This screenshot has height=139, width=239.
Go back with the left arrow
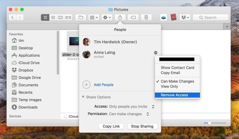13,17
